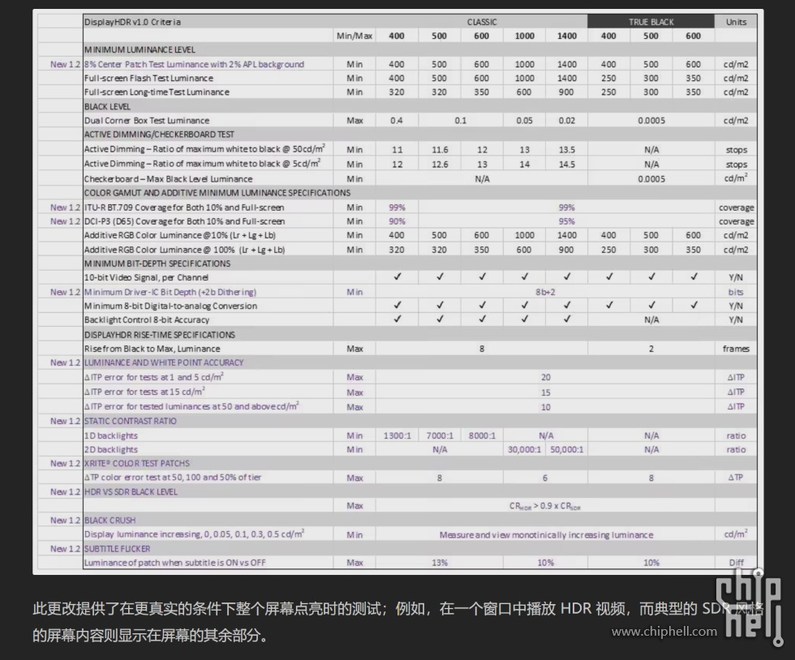The height and width of the screenshot is (660, 795).
Task: Select the 50,000:1 contrast ratio value
Action: point(567,450)
